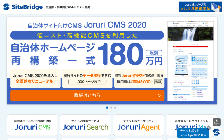Click the SiteBridge logo in header

pyautogui.click(x=23, y=7)
